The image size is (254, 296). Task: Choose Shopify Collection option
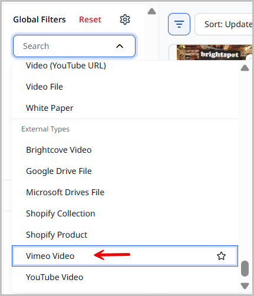(125, 213)
